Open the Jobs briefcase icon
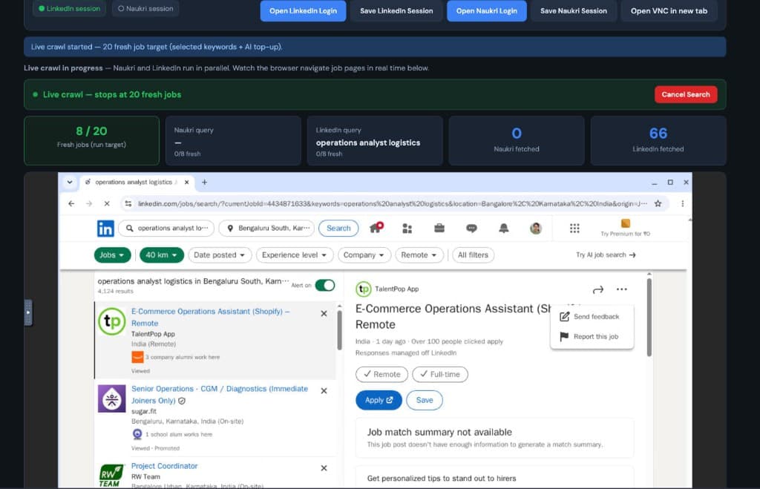 (439, 228)
